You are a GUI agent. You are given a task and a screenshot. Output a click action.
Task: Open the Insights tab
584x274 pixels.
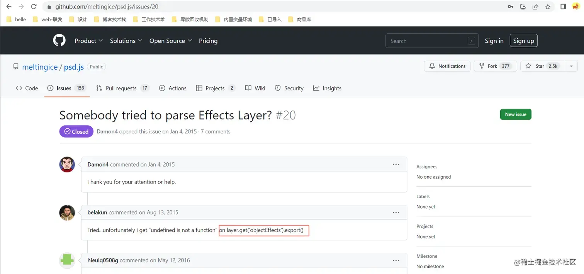(327, 88)
